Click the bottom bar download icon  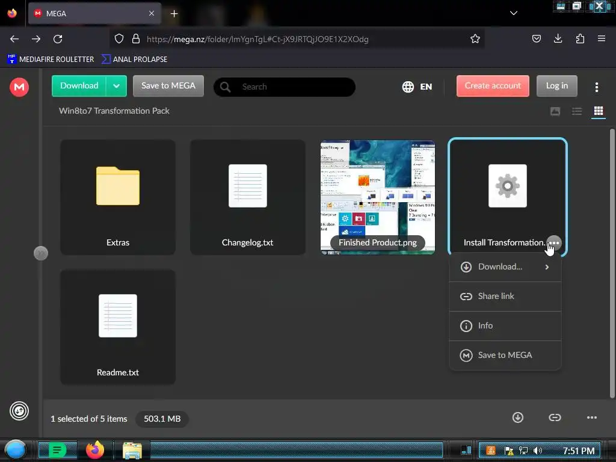[x=518, y=417]
